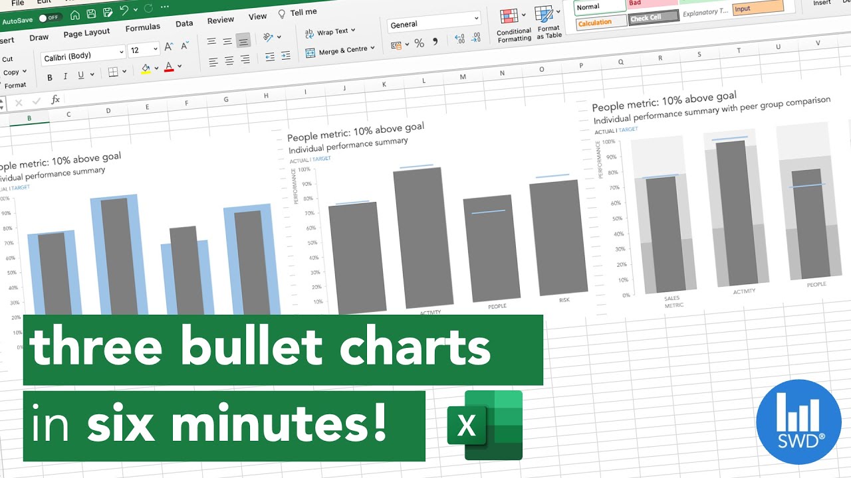Toggle bottom vertical alignment (highlighted)

pyautogui.click(x=243, y=40)
